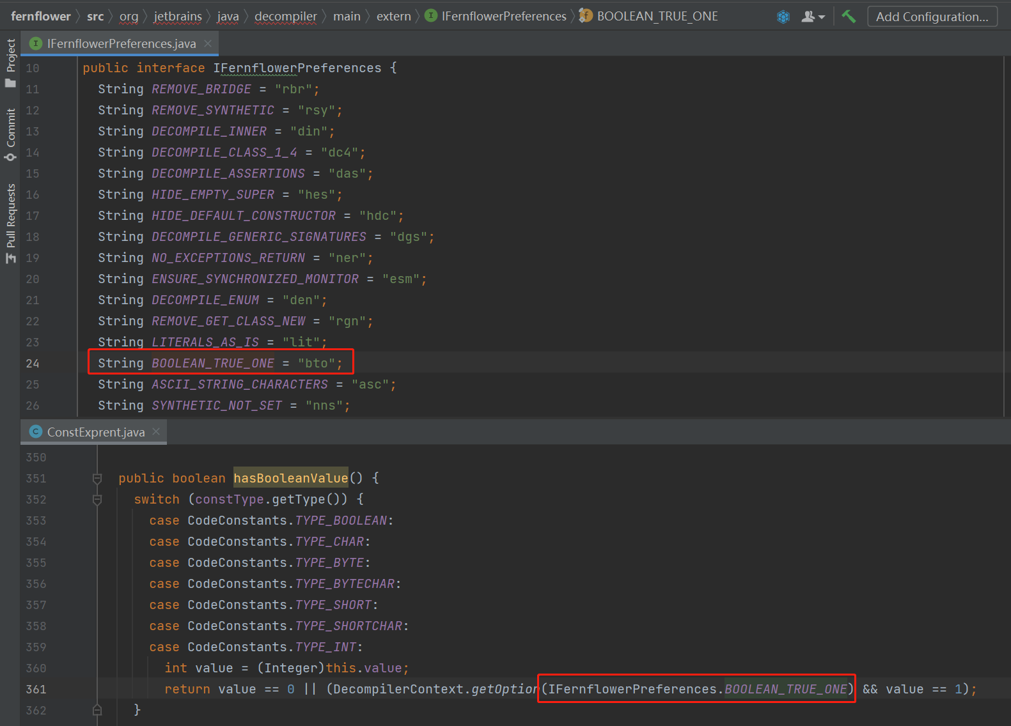
Task: Click TYPE_INT case constant
Action: pos(325,647)
